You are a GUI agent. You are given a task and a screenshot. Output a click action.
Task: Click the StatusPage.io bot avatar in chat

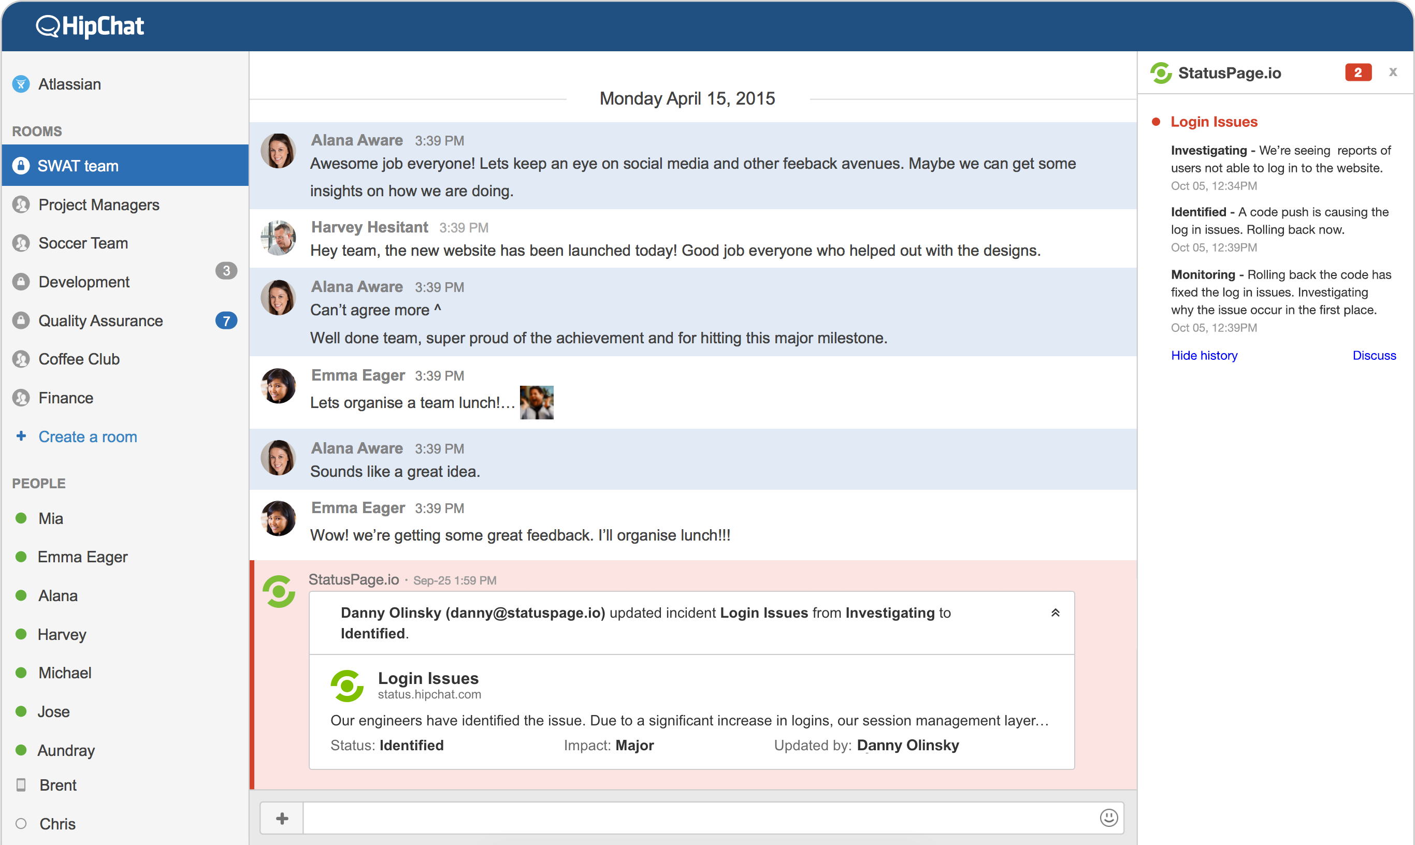tap(279, 592)
